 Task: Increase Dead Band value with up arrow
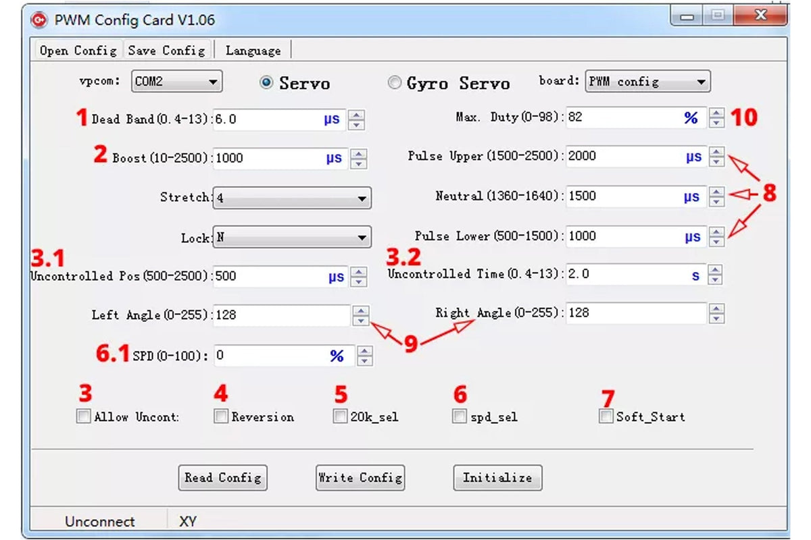click(x=357, y=115)
